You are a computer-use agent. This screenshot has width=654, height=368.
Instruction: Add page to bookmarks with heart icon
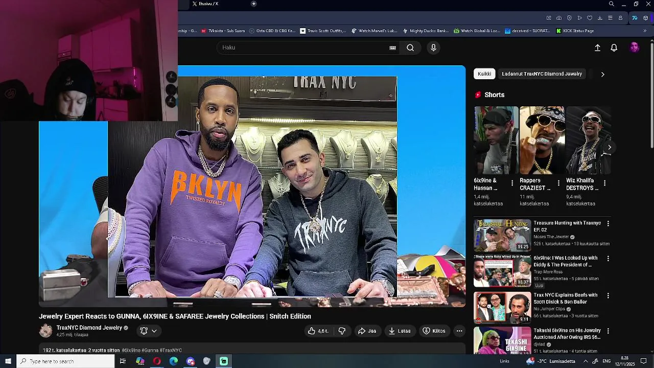590,18
